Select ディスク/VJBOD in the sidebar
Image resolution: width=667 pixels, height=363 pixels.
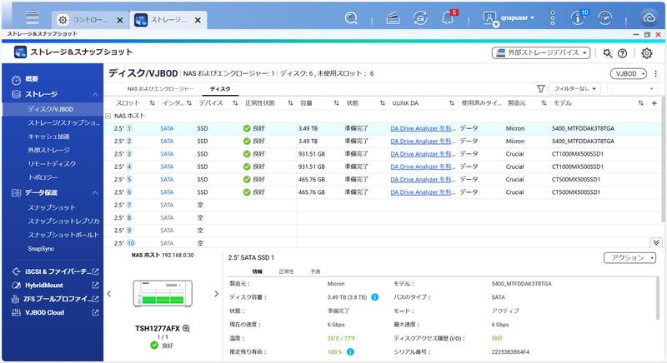(53, 109)
